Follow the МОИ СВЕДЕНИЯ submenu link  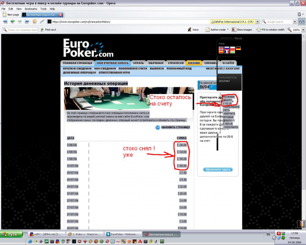pos(105,68)
